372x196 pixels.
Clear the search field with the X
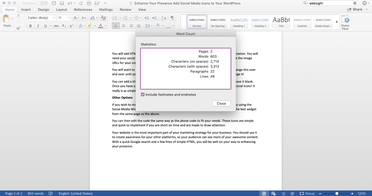click(355, 3)
